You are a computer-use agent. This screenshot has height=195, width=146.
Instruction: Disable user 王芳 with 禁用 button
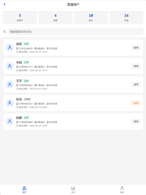tap(136, 85)
